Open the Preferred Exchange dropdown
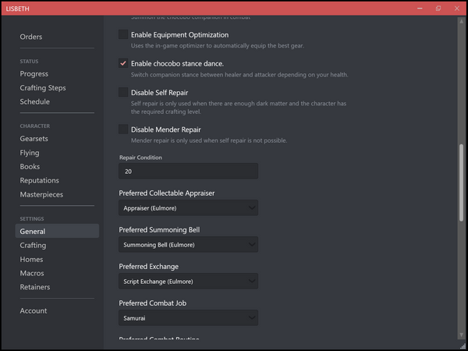Image resolution: width=468 pixels, height=351 pixels. coord(188,282)
